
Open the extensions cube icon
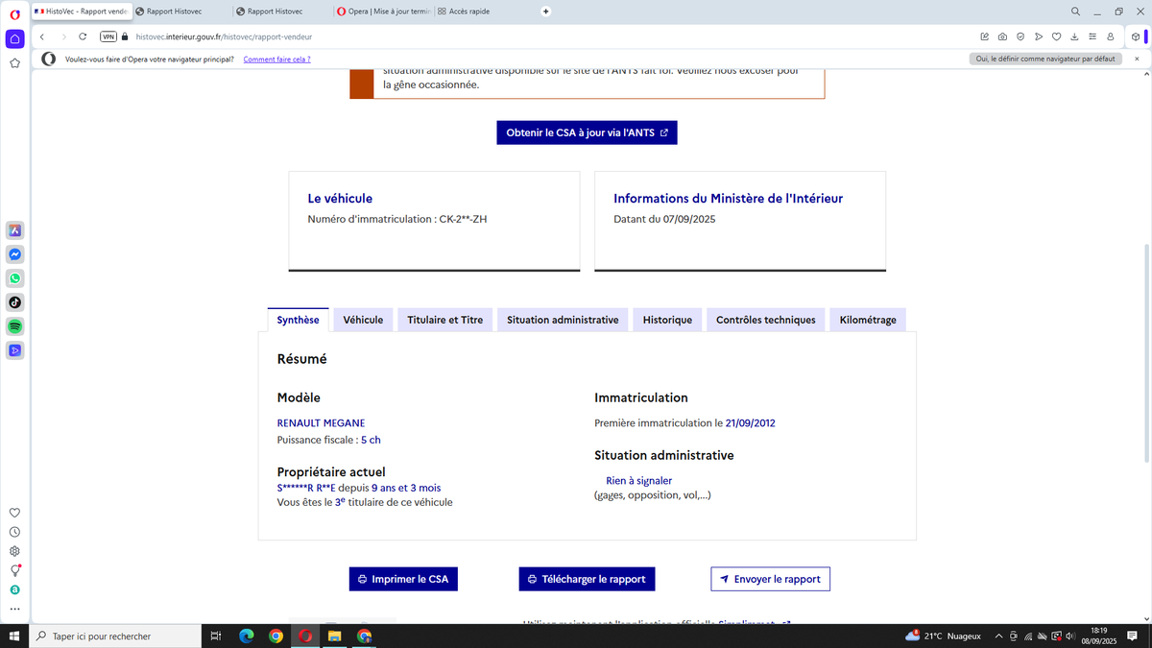pyautogui.click(x=1136, y=36)
